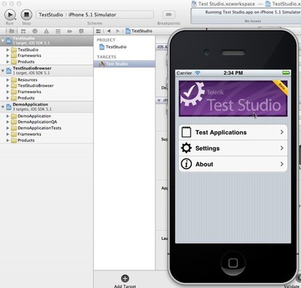Open Test Applications in the simulator

[233, 132]
